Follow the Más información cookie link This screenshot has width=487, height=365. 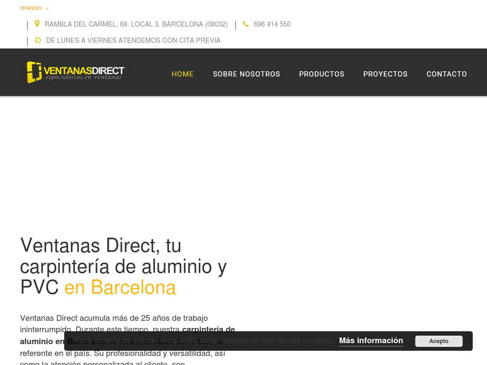click(371, 341)
